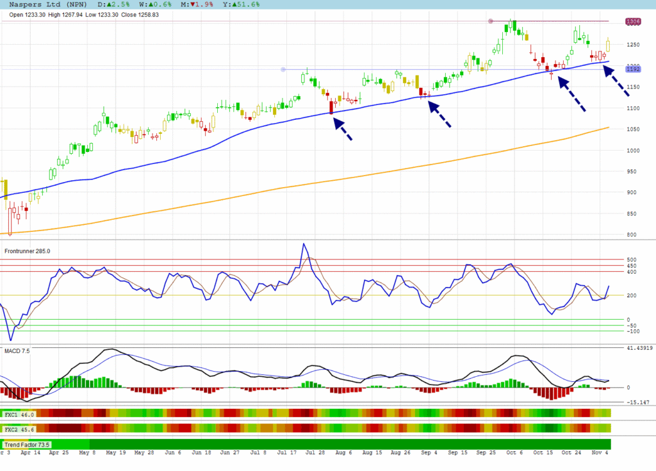
Task: Click the red resistance line handle dot
Action: pos(491,21)
